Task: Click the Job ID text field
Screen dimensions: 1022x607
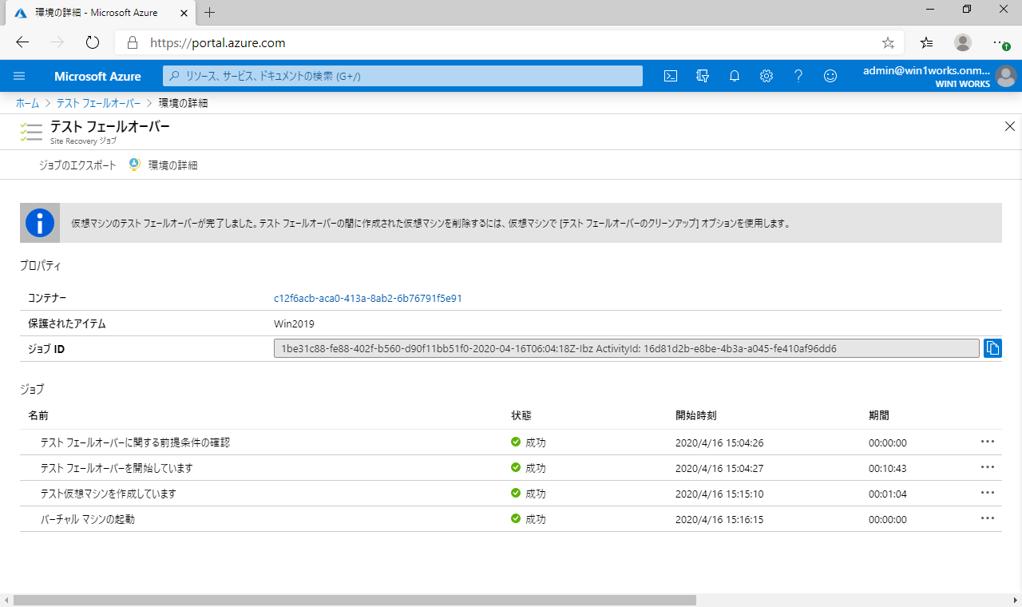Action: (627, 348)
